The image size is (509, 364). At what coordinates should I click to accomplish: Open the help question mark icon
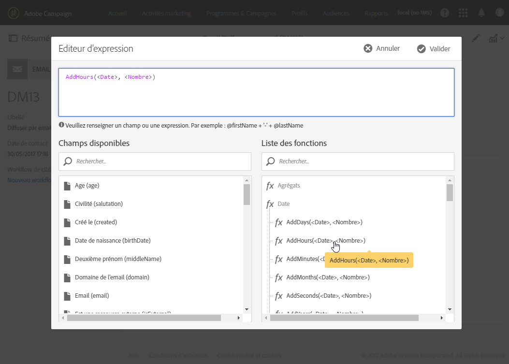(x=445, y=13)
